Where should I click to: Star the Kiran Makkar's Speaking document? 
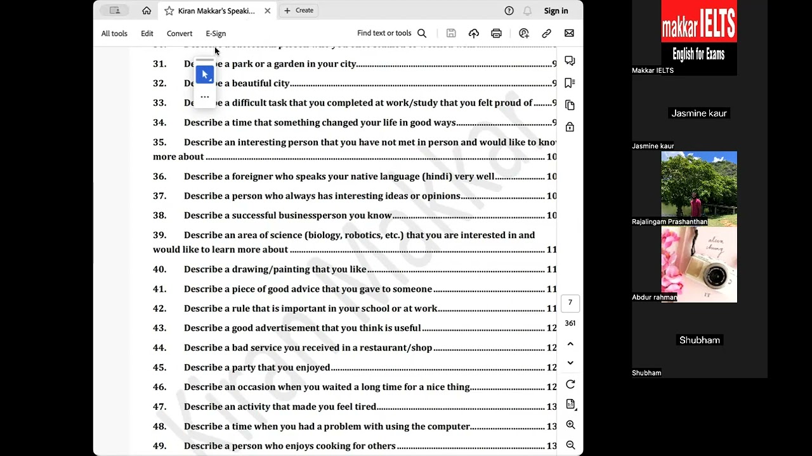point(169,11)
